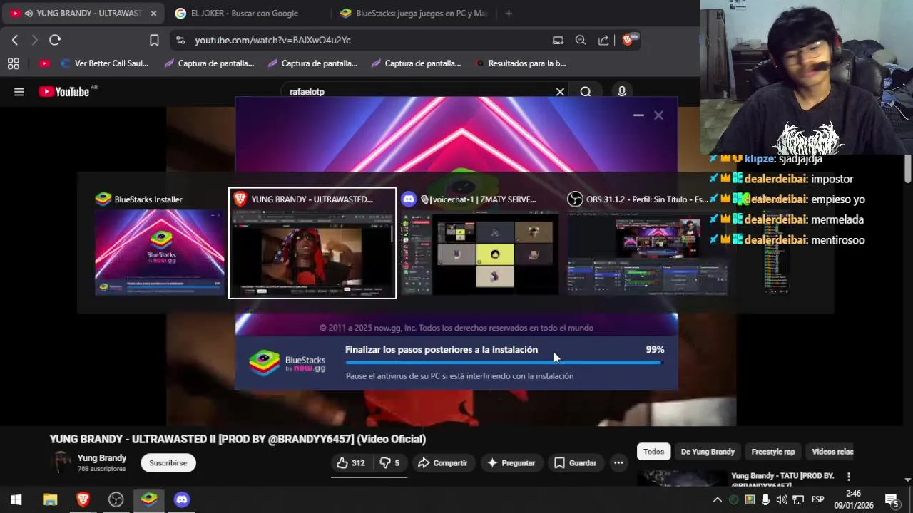This screenshot has height=513, width=913.
Task: Open the Brave Shields icon
Action: tap(628, 40)
